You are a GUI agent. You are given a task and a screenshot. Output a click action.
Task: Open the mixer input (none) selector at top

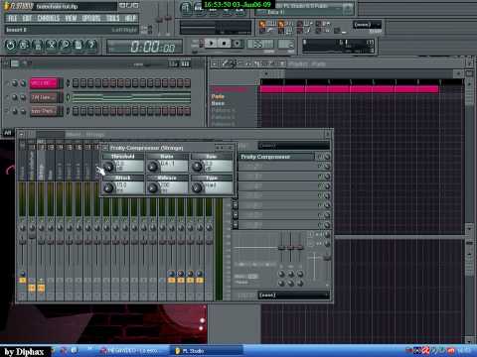pos(294,146)
